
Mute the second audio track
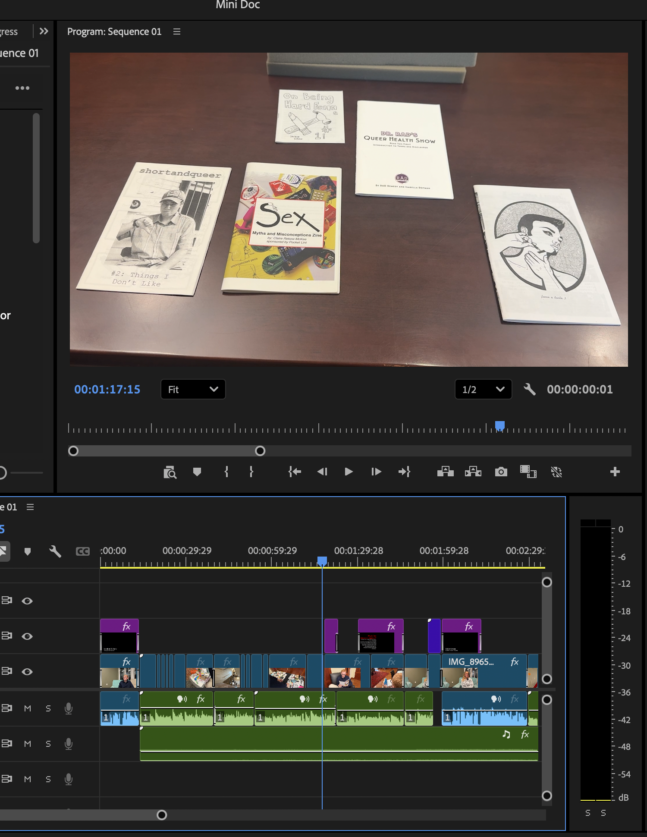tap(28, 744)
